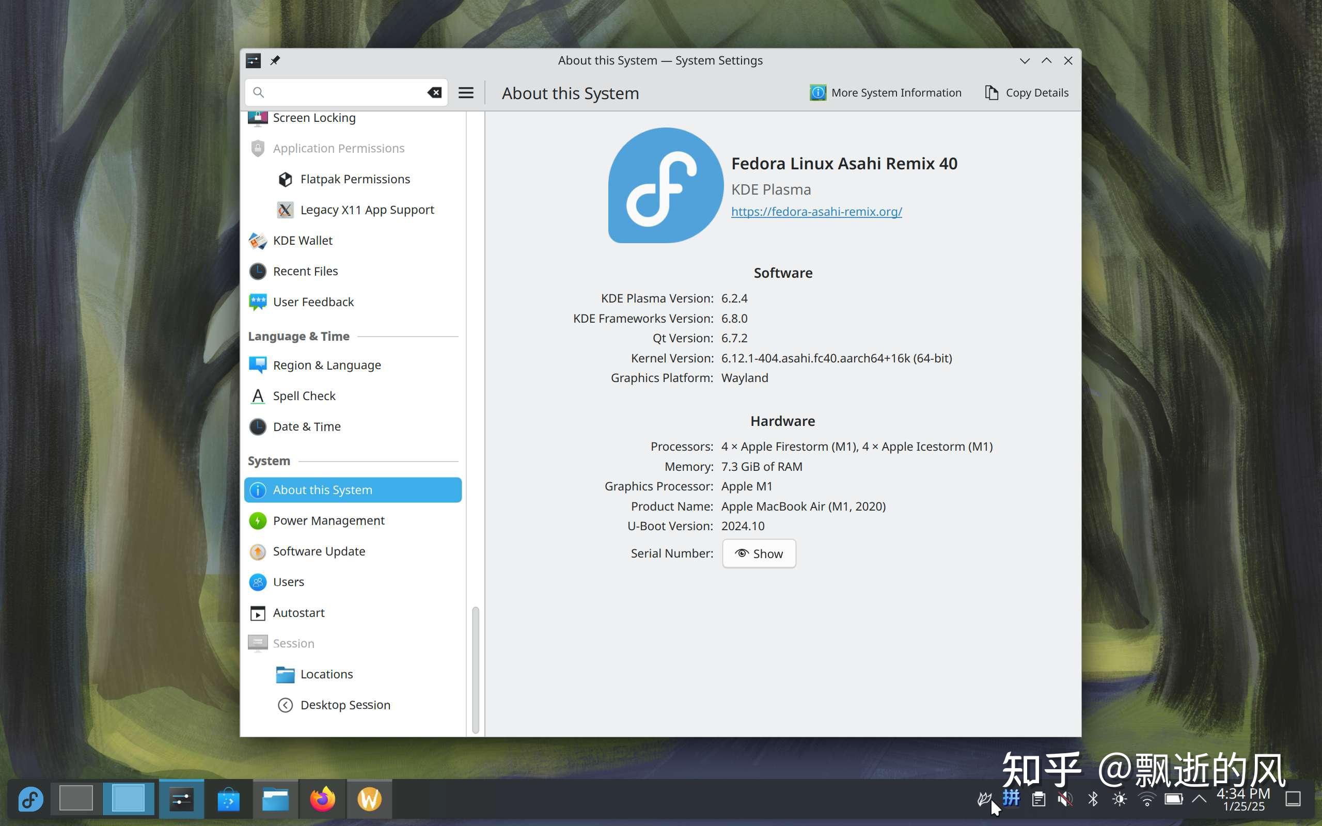
Task: Click the Bluetooth icon in the system tray
Action: click(1093, 799)
